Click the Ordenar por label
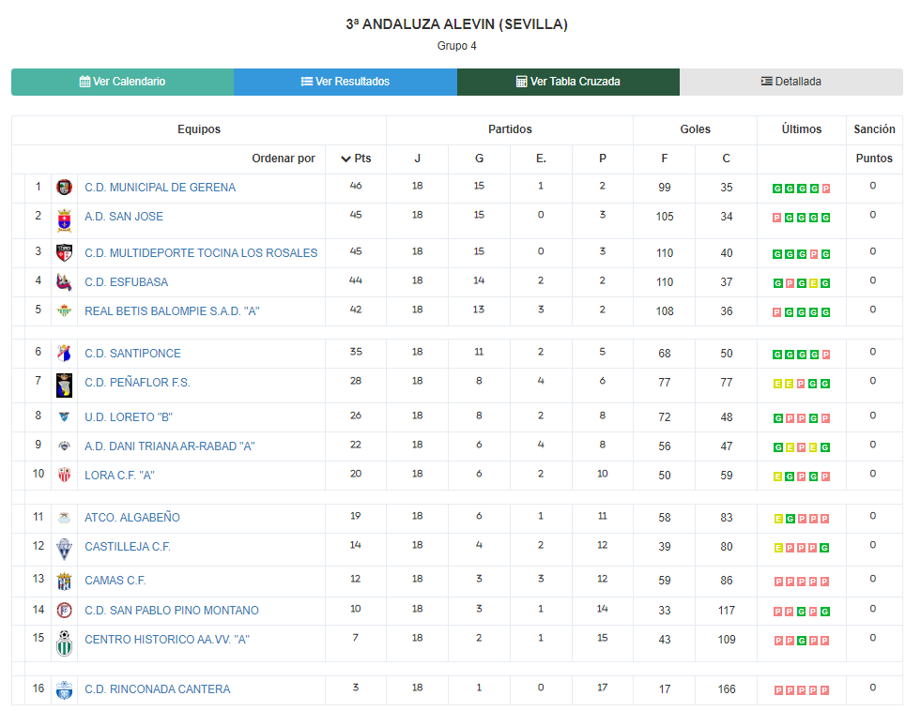 point(284,159)
